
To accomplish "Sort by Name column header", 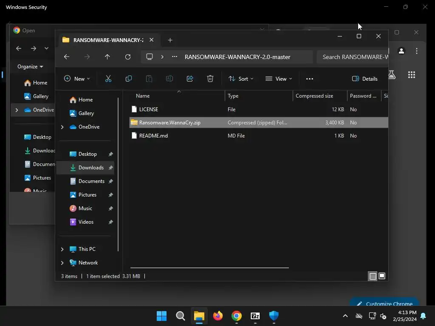I will [177, 96].
